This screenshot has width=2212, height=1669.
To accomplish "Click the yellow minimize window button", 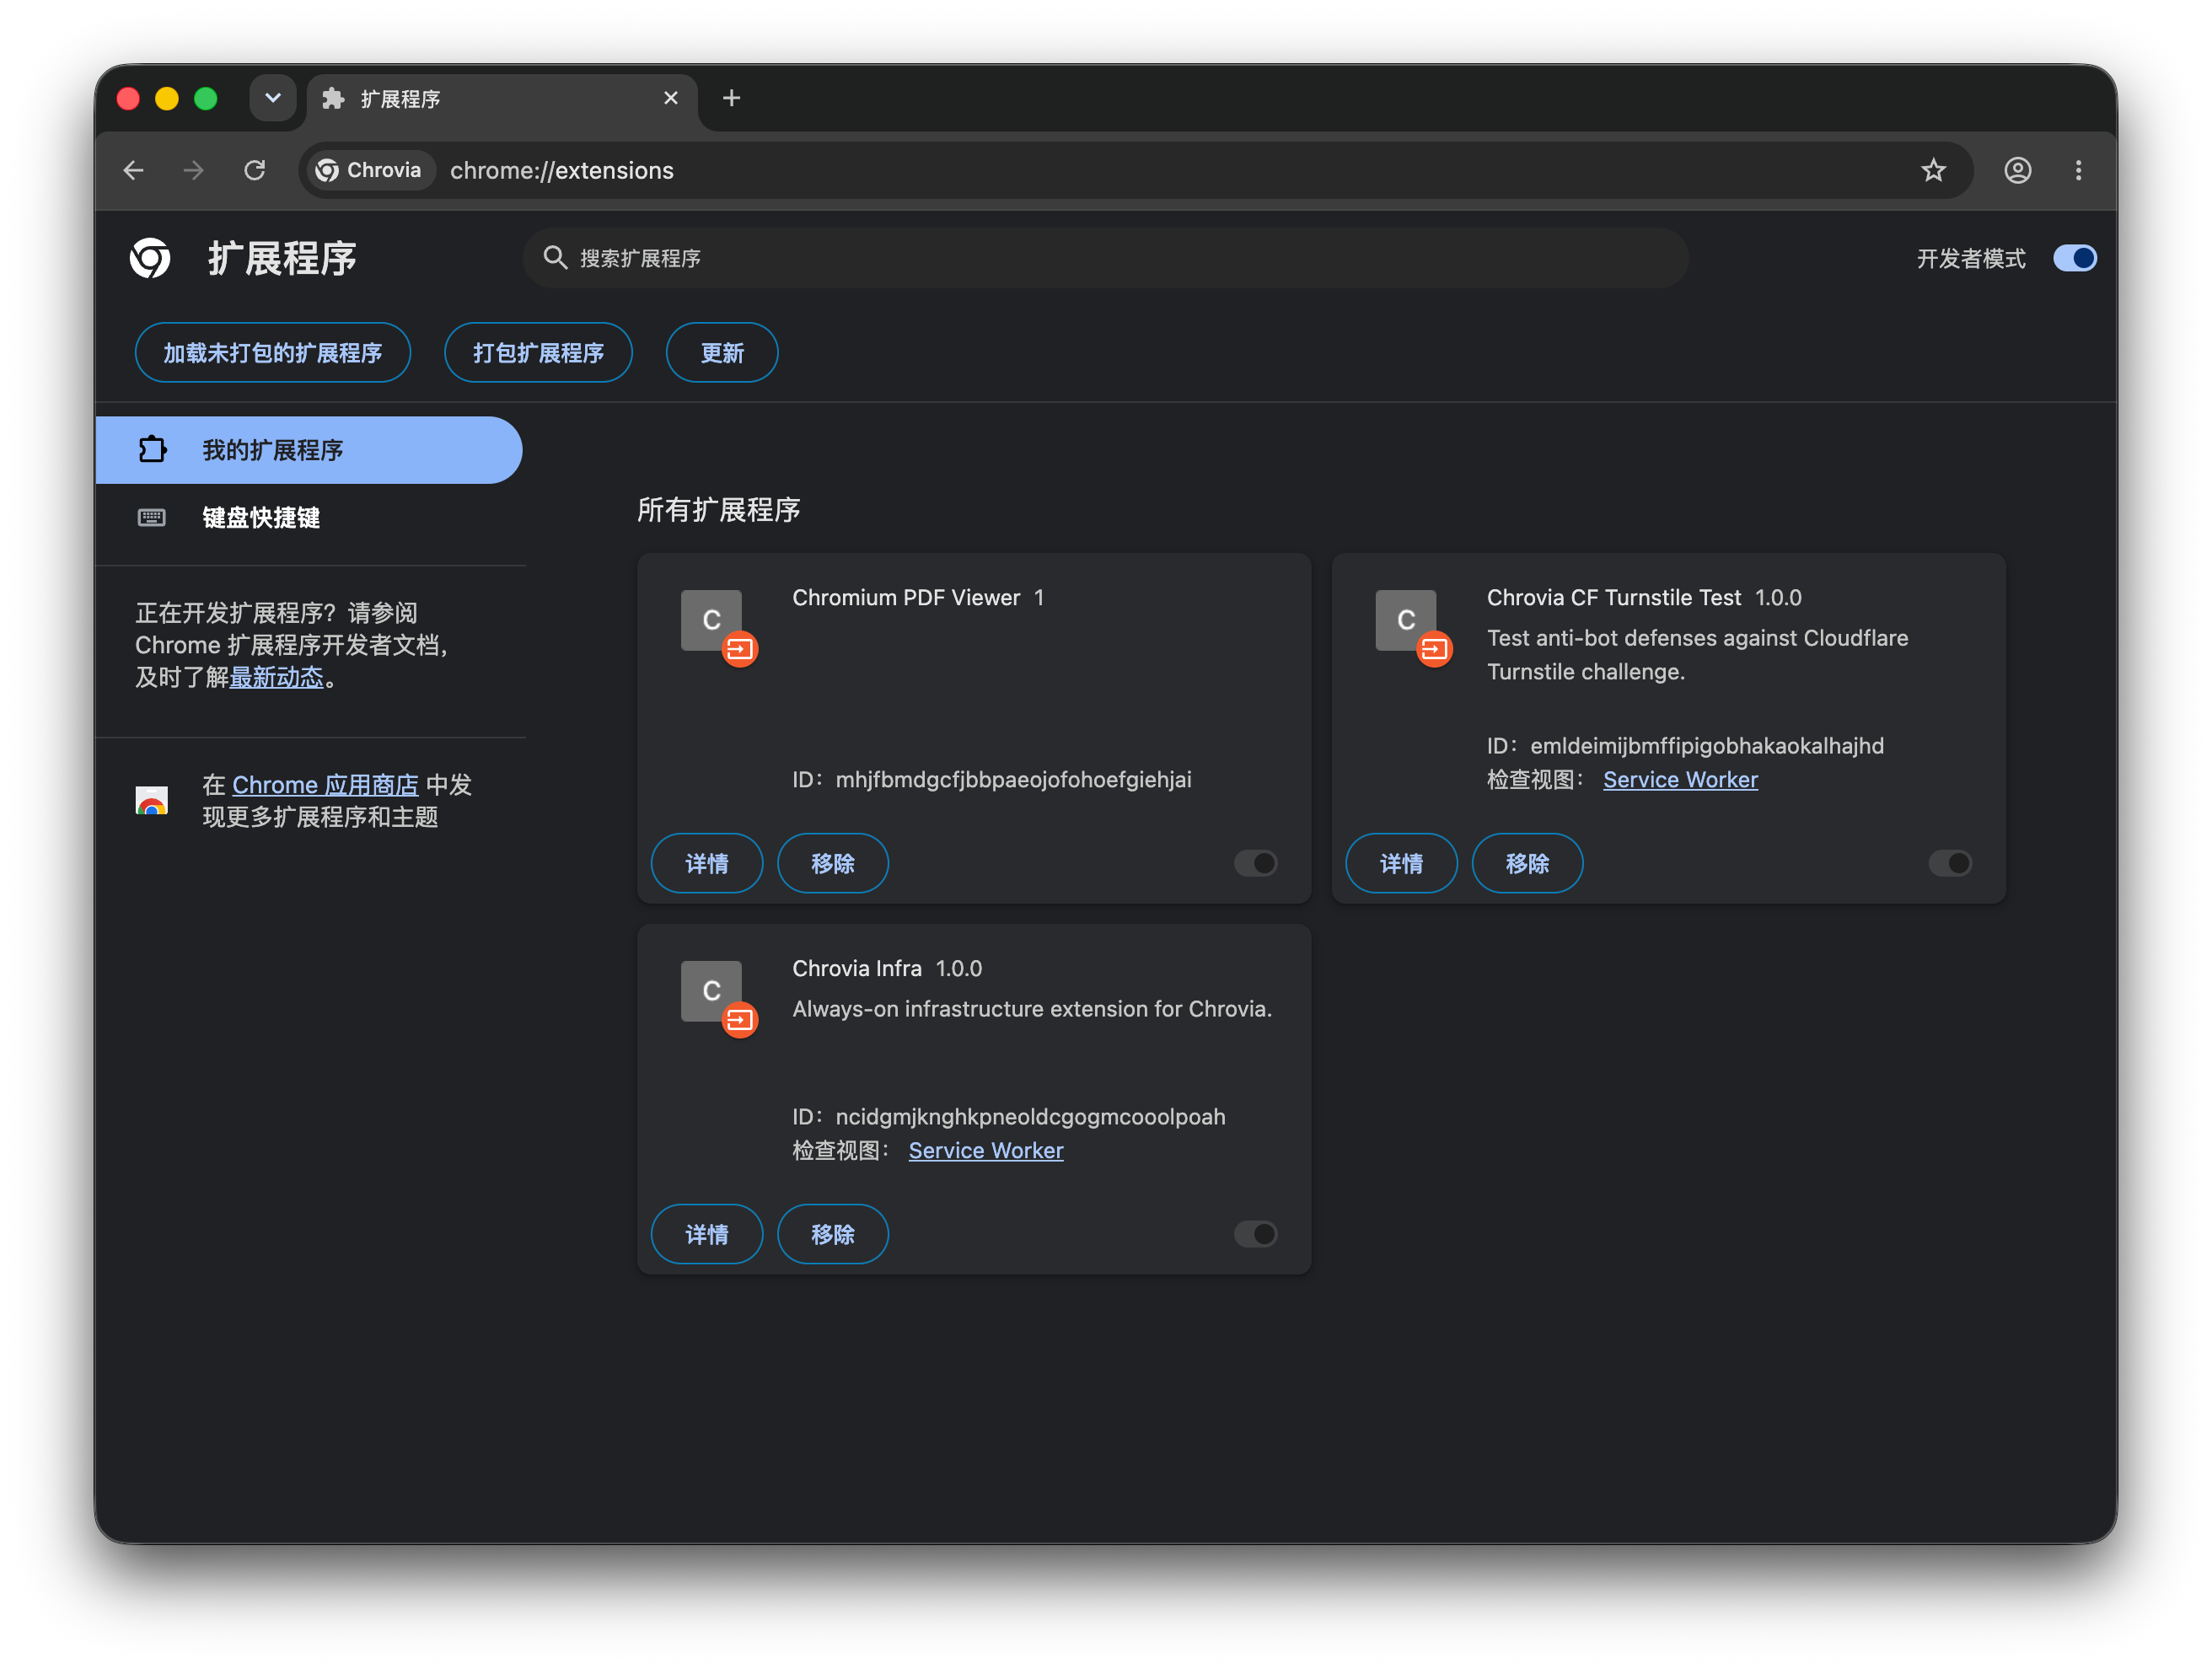I will (166, 98).
